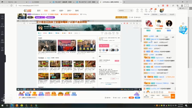
Task: Select the 贡献周榜 tab
Action: 154,14
